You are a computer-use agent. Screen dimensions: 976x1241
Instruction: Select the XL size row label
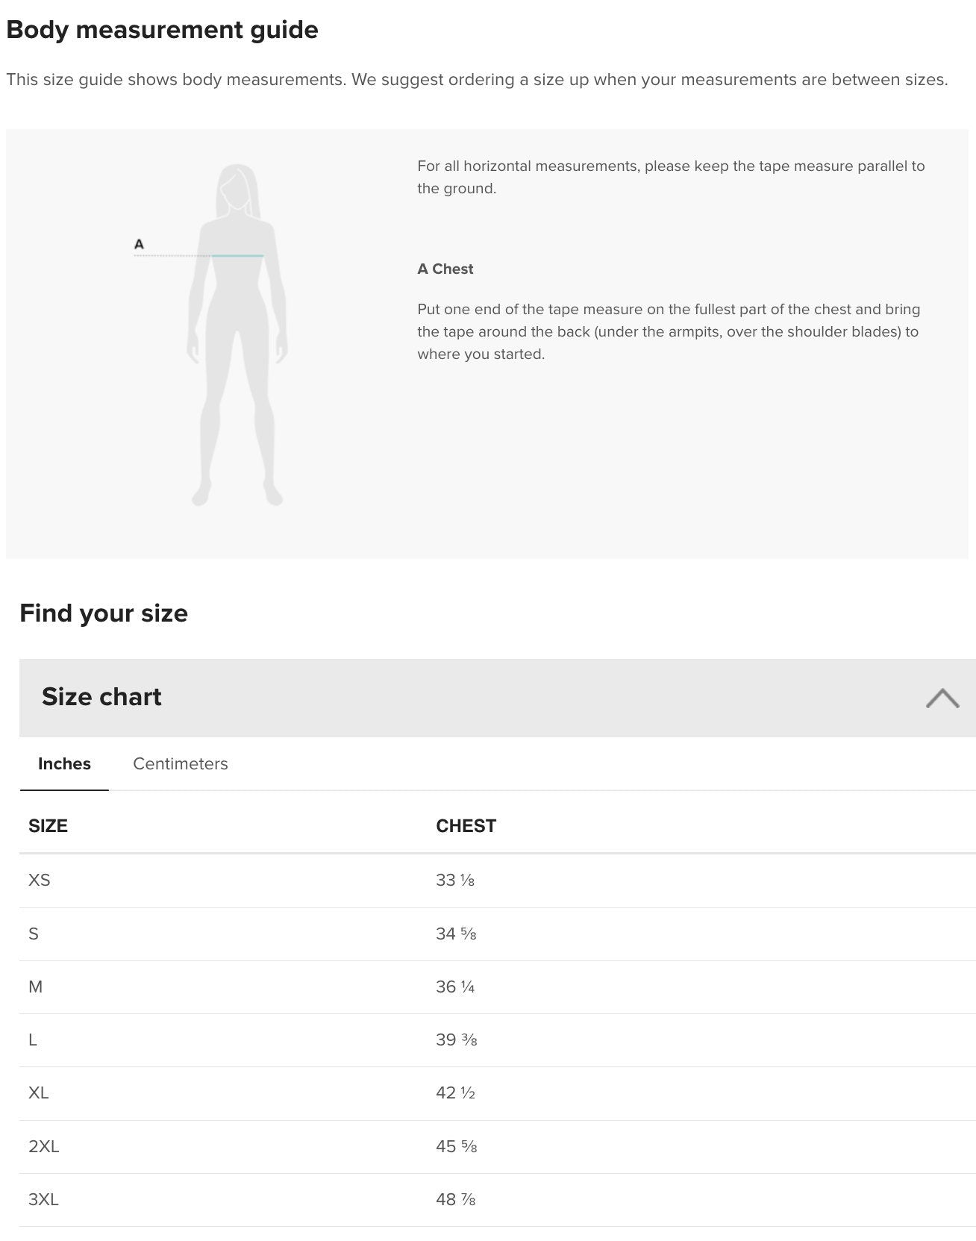39,1093
